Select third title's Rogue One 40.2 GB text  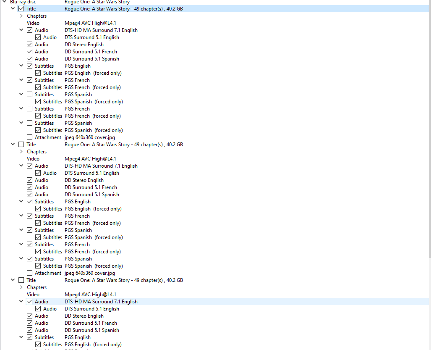[124, 280]
